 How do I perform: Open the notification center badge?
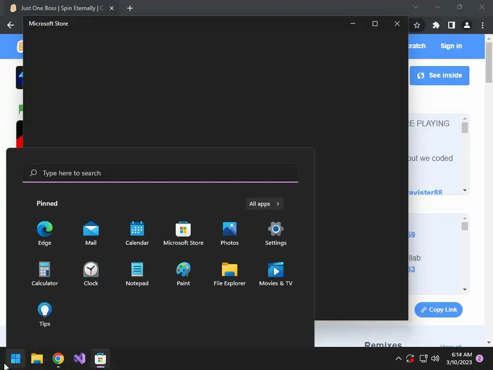(480, 358)
